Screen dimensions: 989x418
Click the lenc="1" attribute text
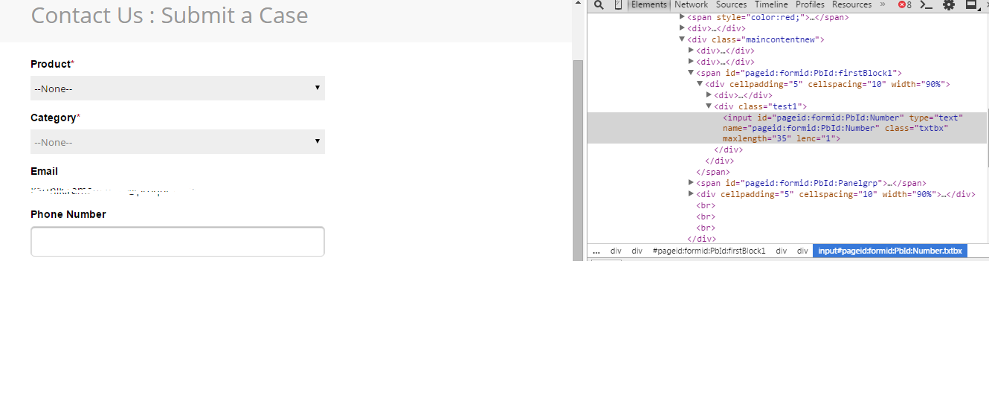[816, 138]
